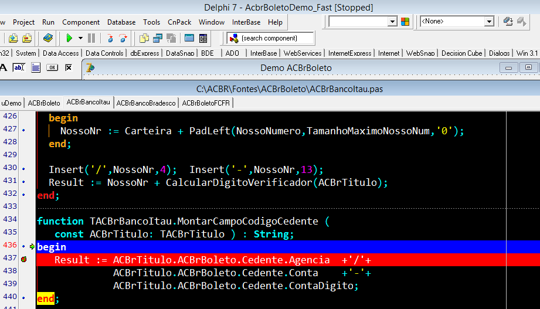Open the Help menu
540x309 pixels.
(275, 22)
